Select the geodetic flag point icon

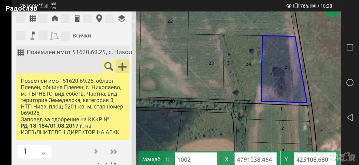33,36
